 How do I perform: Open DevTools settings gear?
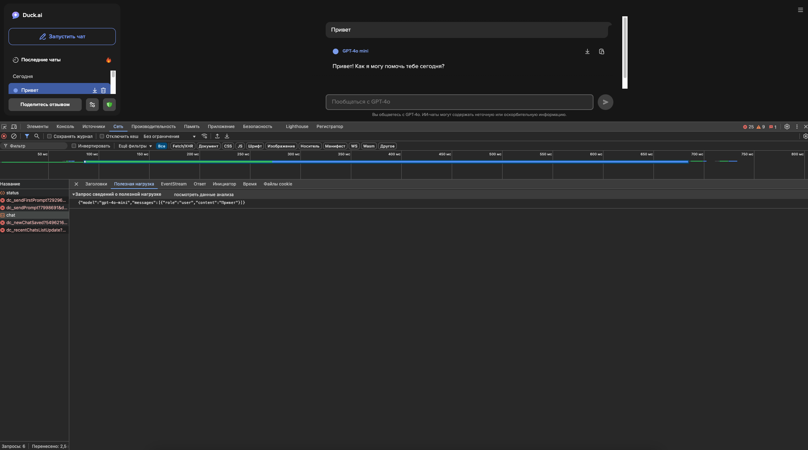(x=787, y=127)
